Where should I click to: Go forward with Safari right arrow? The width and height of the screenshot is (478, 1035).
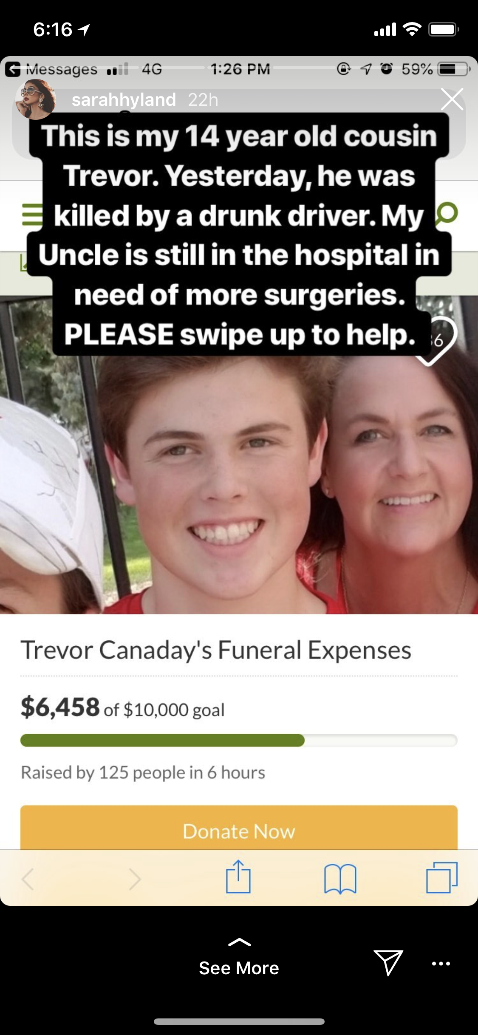tap(134, 879)
